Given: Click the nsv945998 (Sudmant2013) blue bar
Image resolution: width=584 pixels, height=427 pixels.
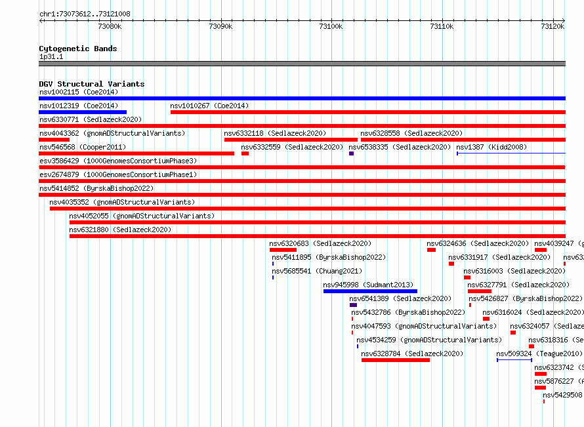Looking at the screenshot, I should click(370, 291).
